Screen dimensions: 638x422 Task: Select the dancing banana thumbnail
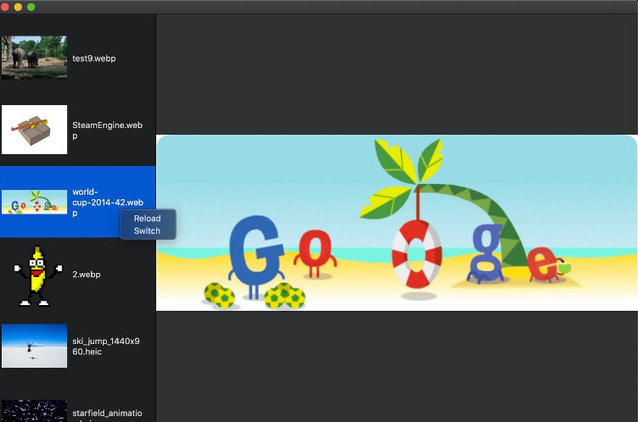click(34, 275)
